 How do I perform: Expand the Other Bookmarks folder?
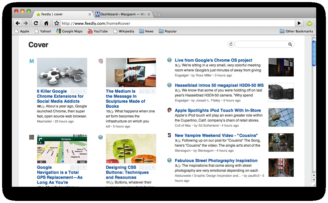pos(296,31)
